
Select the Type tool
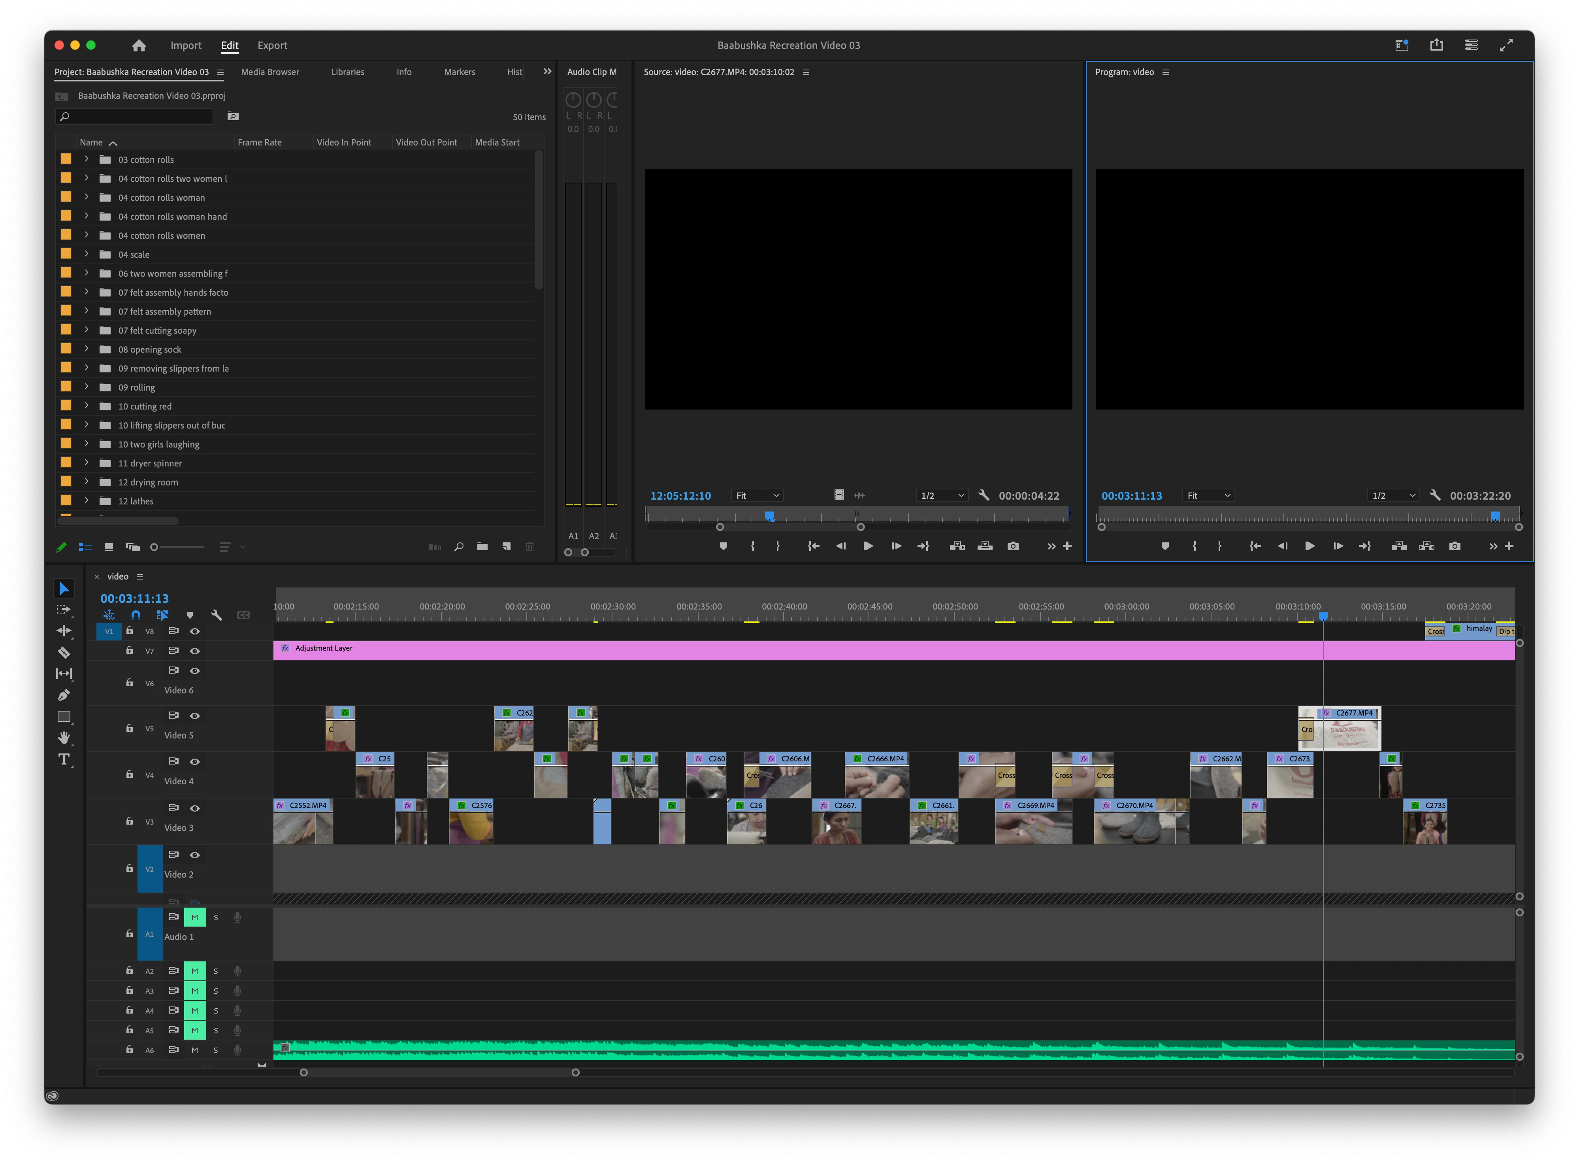click(63, 760)
